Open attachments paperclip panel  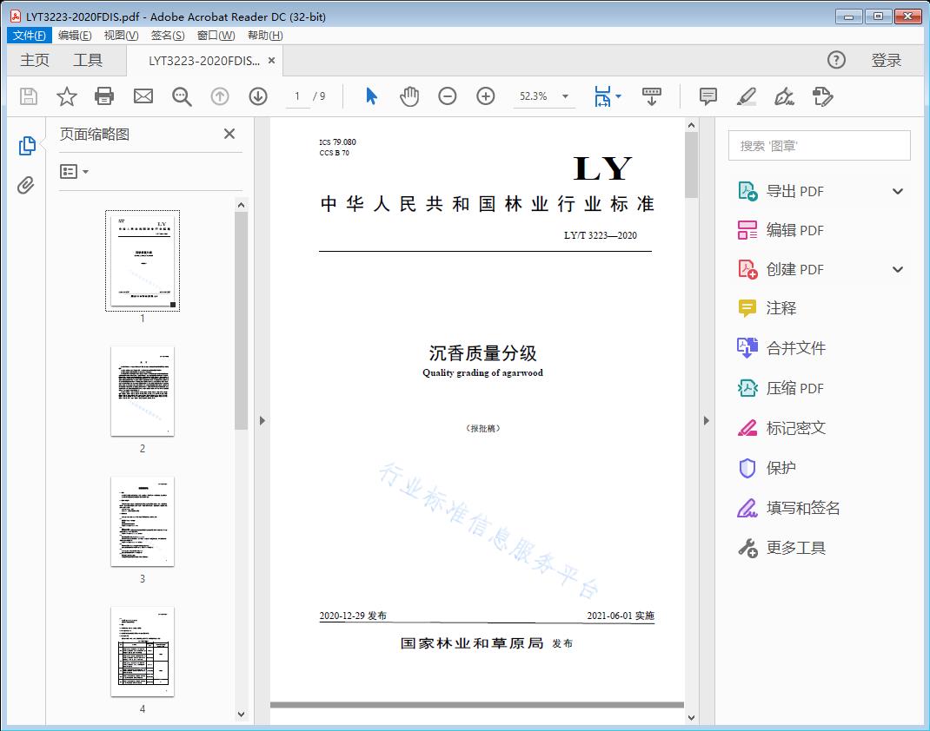(x=27, y=185)
